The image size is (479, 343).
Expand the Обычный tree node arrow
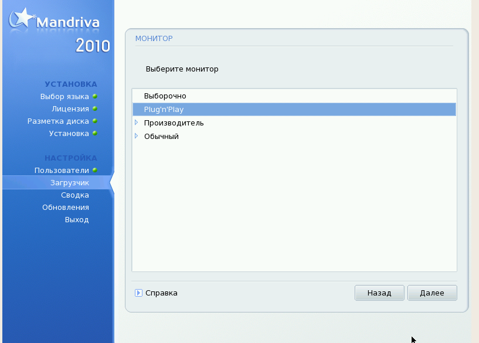137,136
